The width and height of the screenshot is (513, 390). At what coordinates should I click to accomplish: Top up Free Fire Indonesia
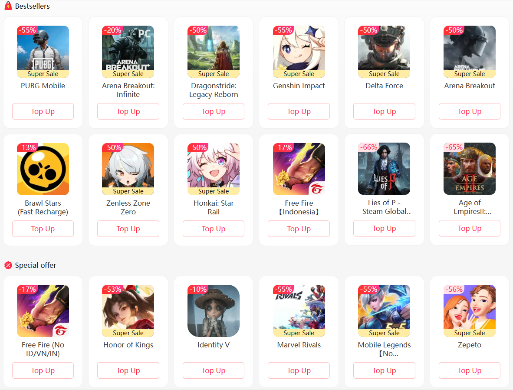(x=299, y=229)
